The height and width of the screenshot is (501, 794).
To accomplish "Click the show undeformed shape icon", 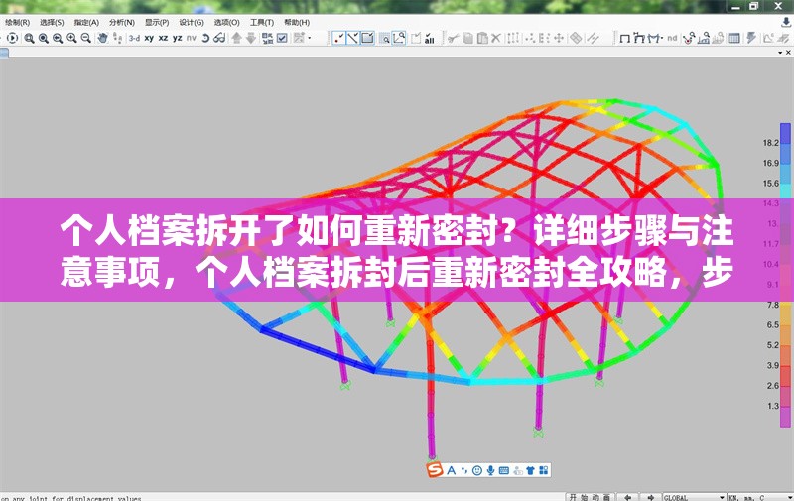I will (x=625, y=38).
